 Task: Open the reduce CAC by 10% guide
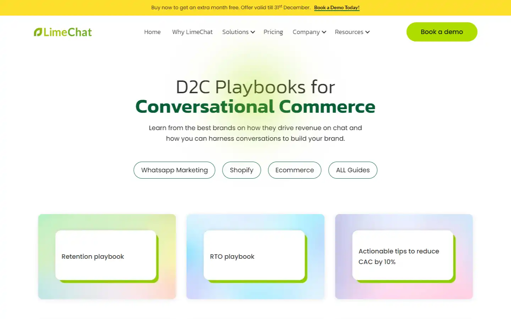[402, 256]
